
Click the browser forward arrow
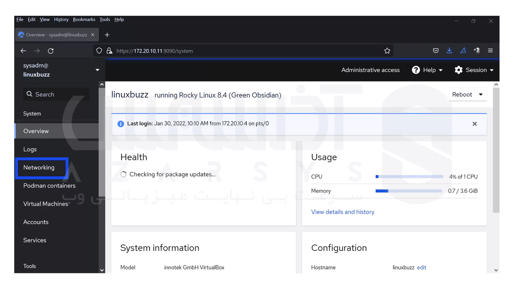(37, 51)
